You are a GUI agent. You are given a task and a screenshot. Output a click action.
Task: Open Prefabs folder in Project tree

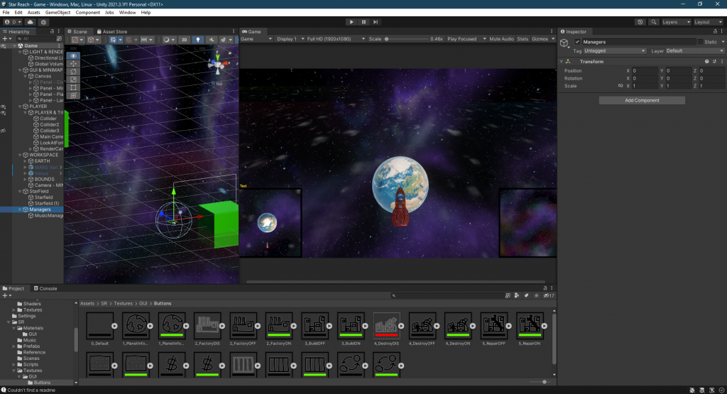point(31,346)
